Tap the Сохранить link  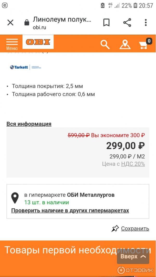click(x=135, y=229)
